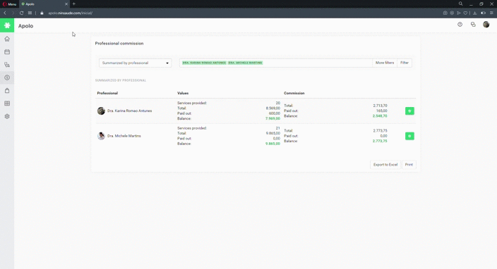Click green action button for Michele Martins
497x269 pixels.
409,136
